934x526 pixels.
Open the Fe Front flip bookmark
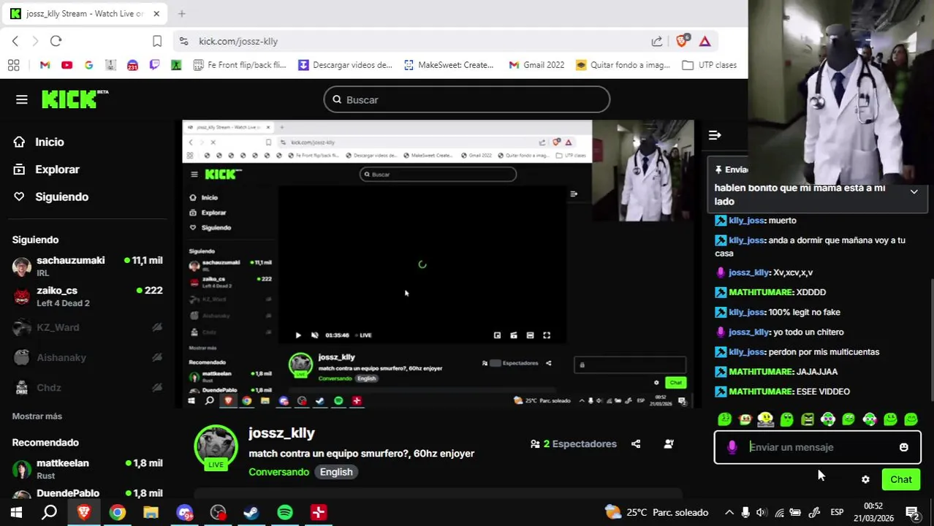click(240, 65)
